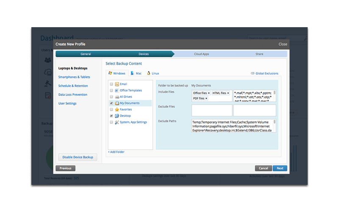
Task: Switch to the Mac tab
Action: [136, 73]
